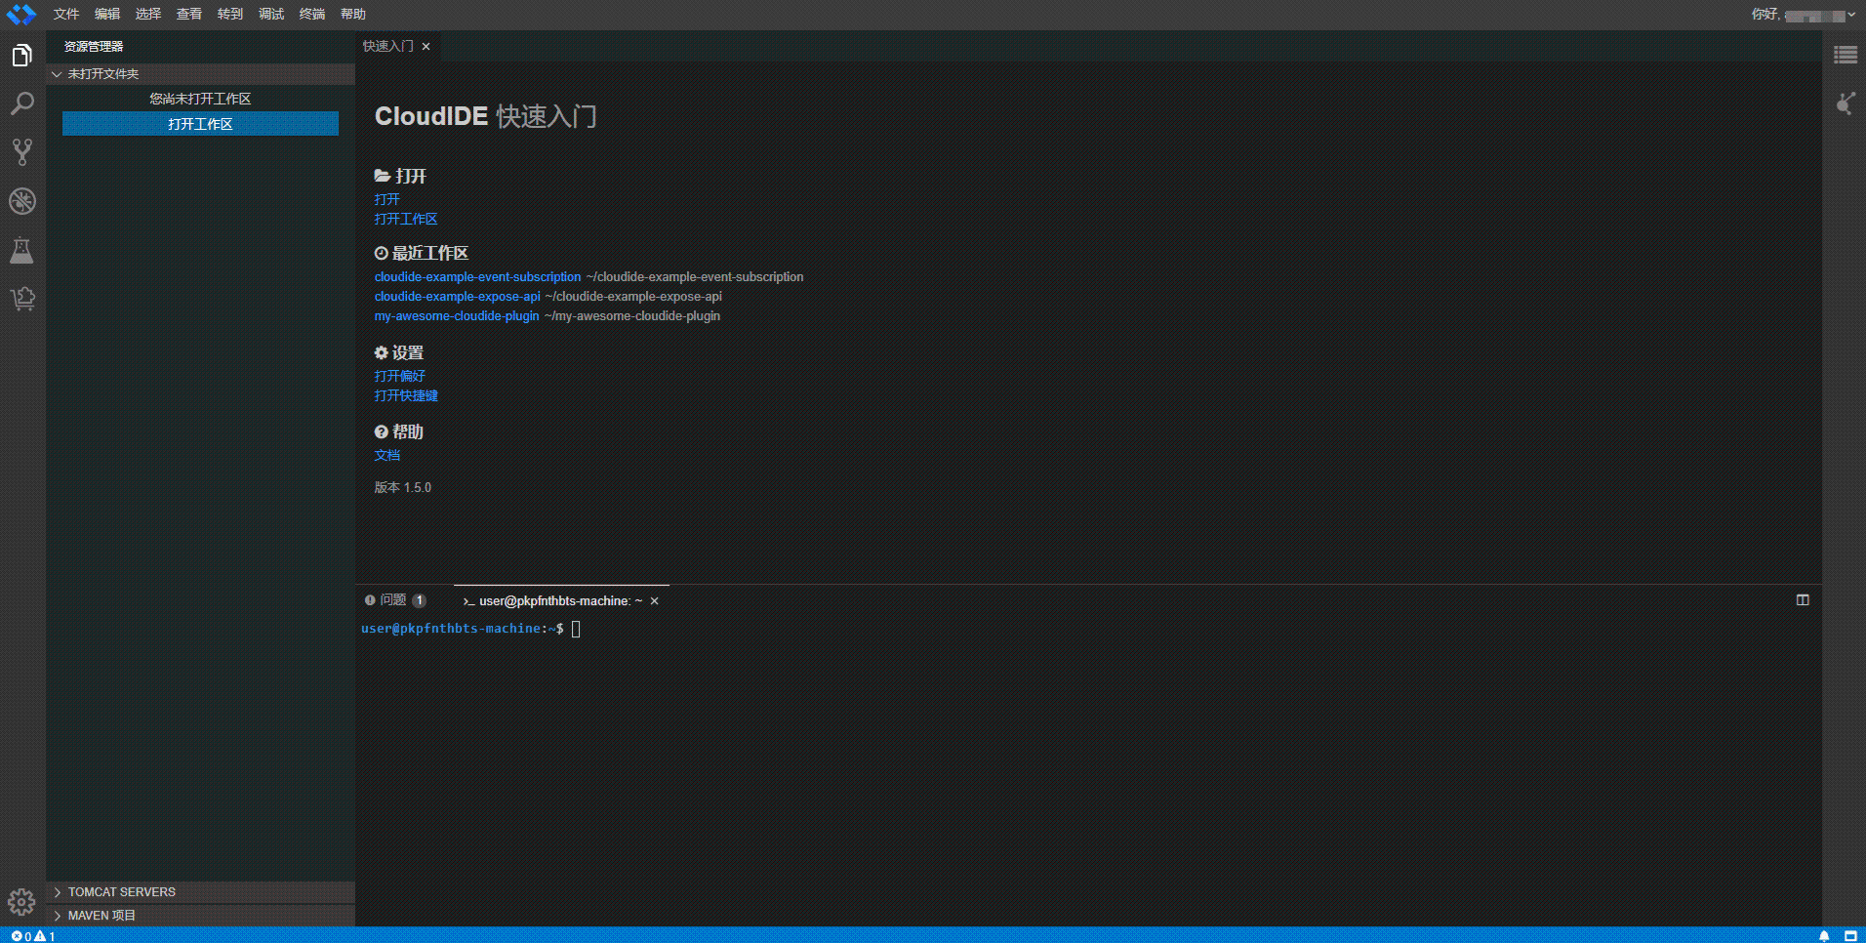Expand the MAVEN 项目 section
The height and width of the screenshot is (943, 1866).
coord(57,916)
